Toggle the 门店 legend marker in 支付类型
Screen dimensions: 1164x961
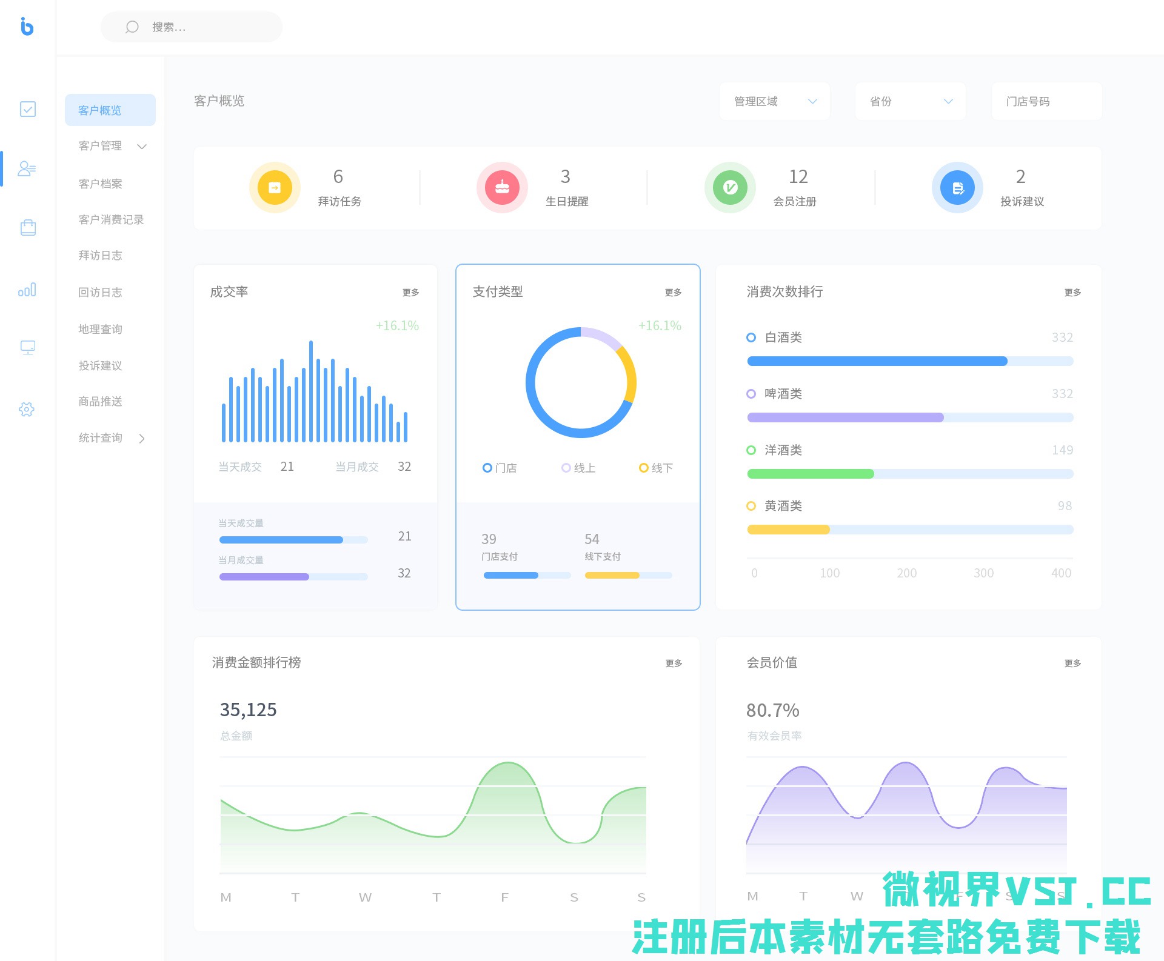pyautogui.click(x=487, y=468)
